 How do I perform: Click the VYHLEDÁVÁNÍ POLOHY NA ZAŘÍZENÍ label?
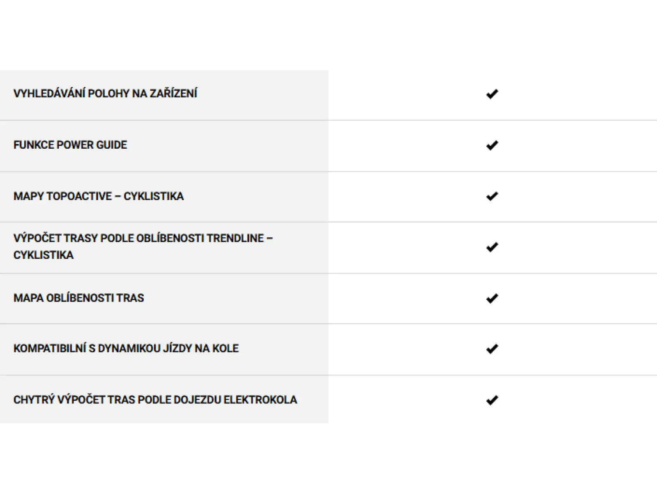[105, 93]
